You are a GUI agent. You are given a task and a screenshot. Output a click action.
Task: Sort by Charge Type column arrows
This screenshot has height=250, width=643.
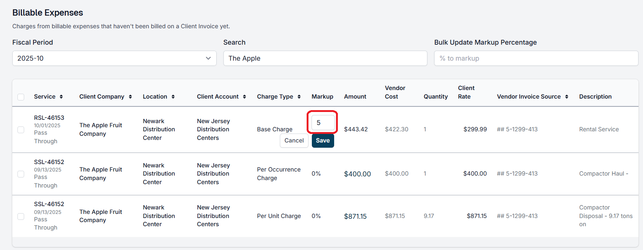coord(299,97)
